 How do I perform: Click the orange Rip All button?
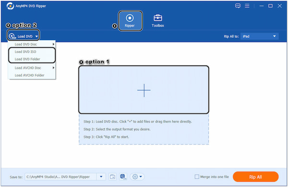tap(255, 177)
